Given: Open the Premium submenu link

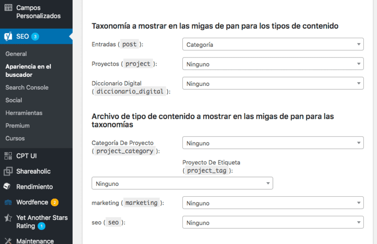Looking at the screenshot, I should pos(17,126).
